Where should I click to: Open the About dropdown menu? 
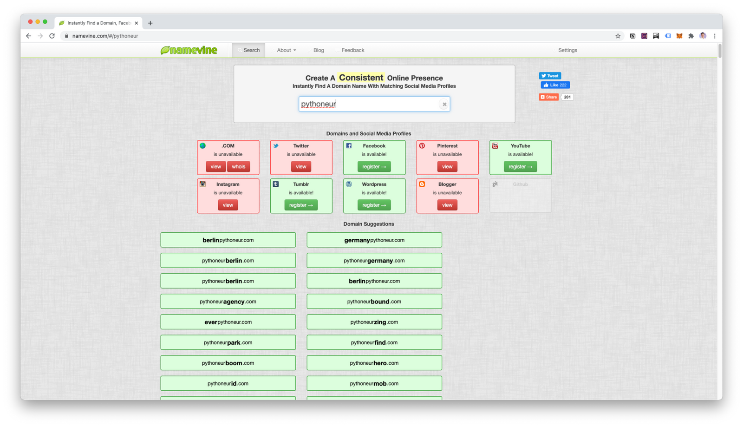point(286,50)
